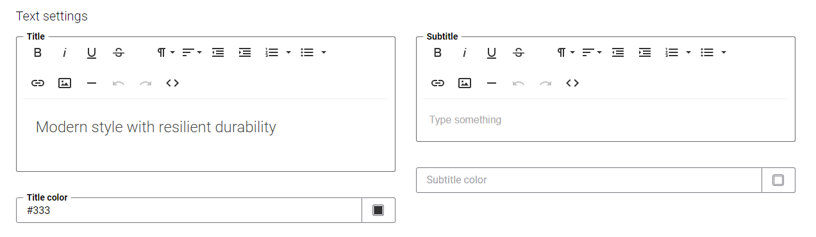
Task: Insert a bullet list in the Title editor
Action: tap(307, 52)
